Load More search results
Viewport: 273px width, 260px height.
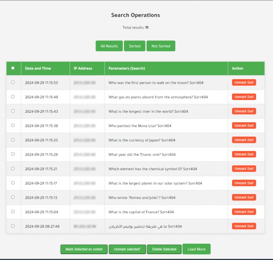(x=196, y=249)
